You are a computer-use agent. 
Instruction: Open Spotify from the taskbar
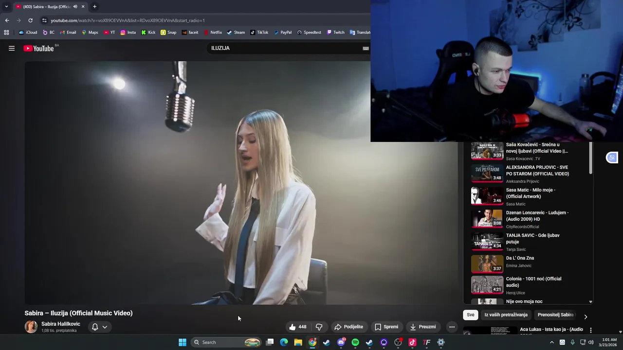pyautogui.click(x=355, y=342)
